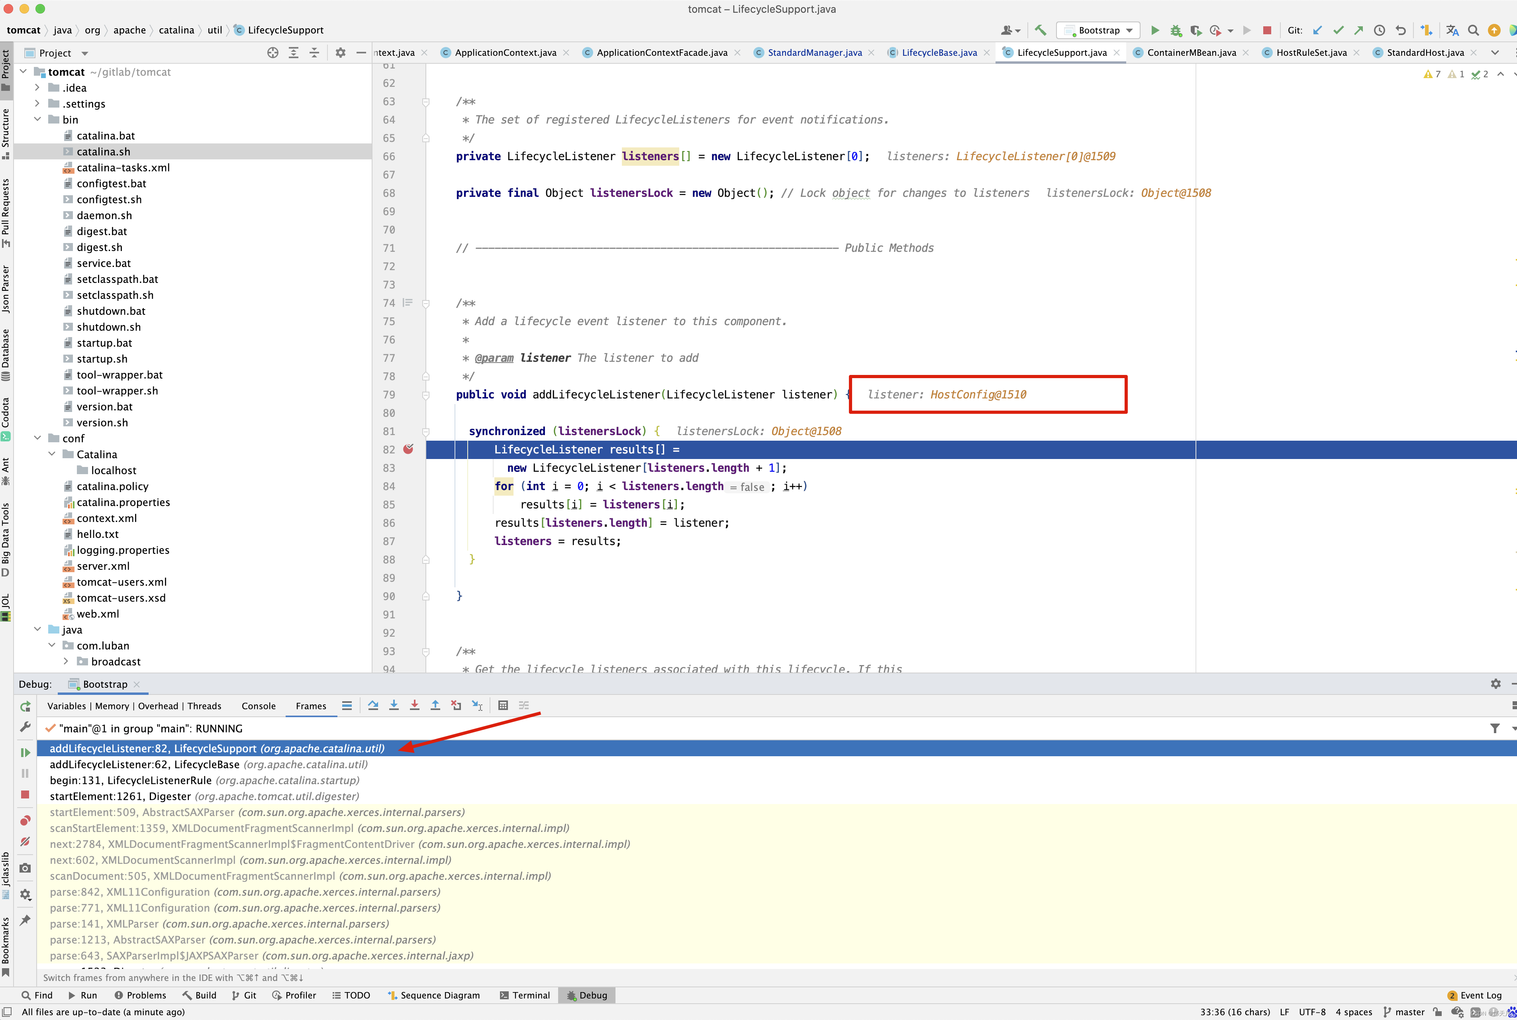Switch to StandardManager.java tab
The image size is (1517, 1020).
[815, 53]
